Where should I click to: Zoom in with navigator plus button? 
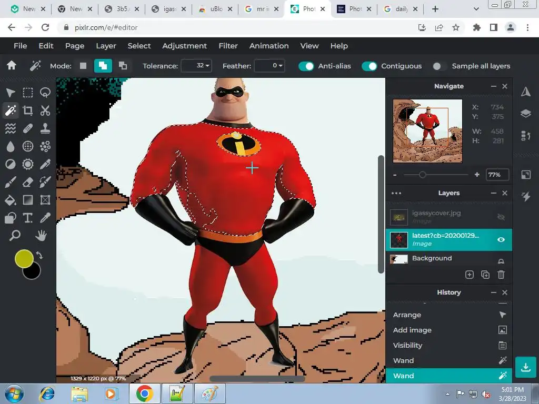coord(477,175)
